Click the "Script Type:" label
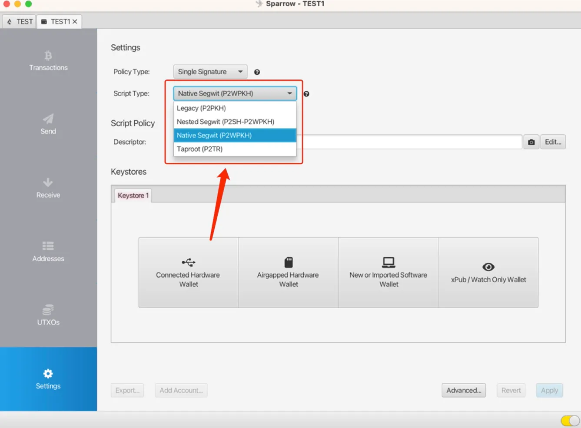 [131, 93]
